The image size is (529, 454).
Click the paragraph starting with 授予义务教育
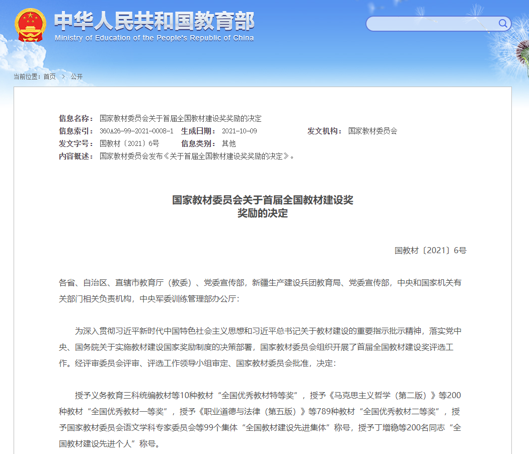click(x=260, y=419)
